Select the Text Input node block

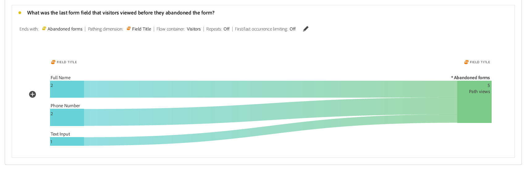coord(67,141)
